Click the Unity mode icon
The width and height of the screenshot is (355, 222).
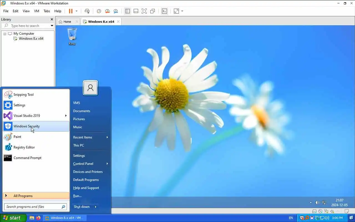click(153, 11)
